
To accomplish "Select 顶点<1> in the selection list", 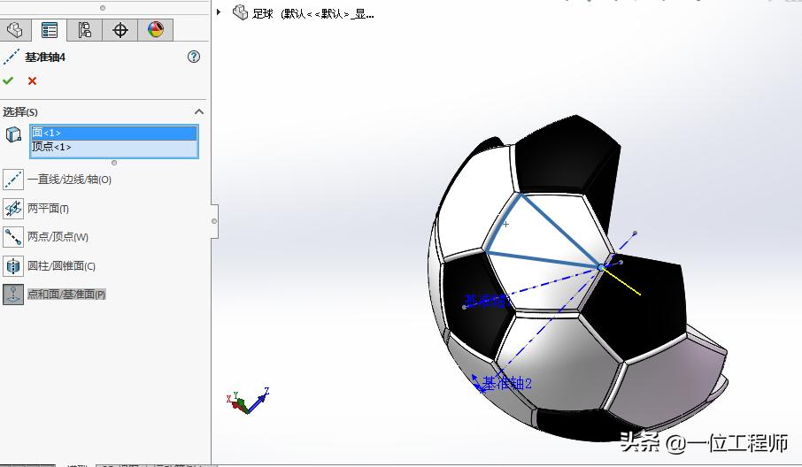I will [113, 147].
